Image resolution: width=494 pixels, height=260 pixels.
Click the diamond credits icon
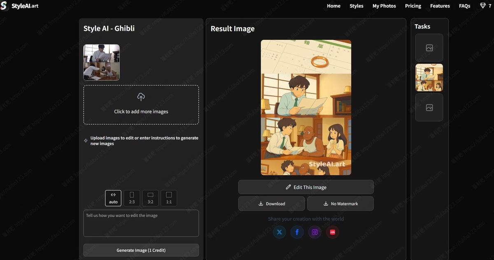483,6
